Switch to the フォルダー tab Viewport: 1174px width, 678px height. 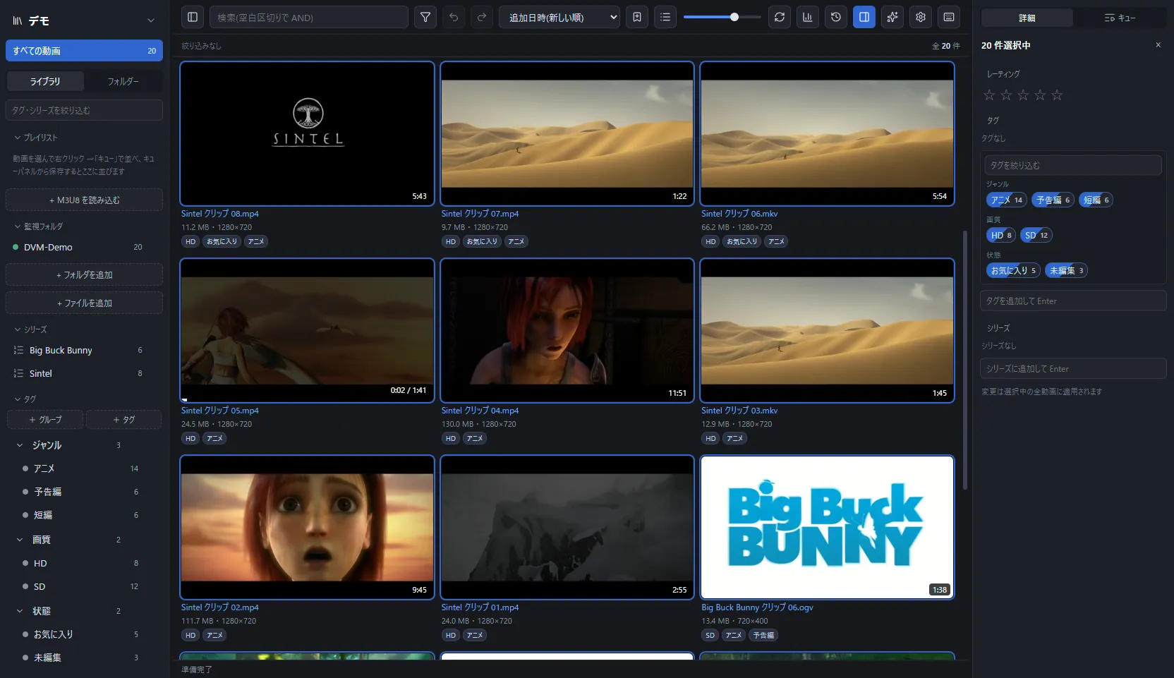[123, 81]
